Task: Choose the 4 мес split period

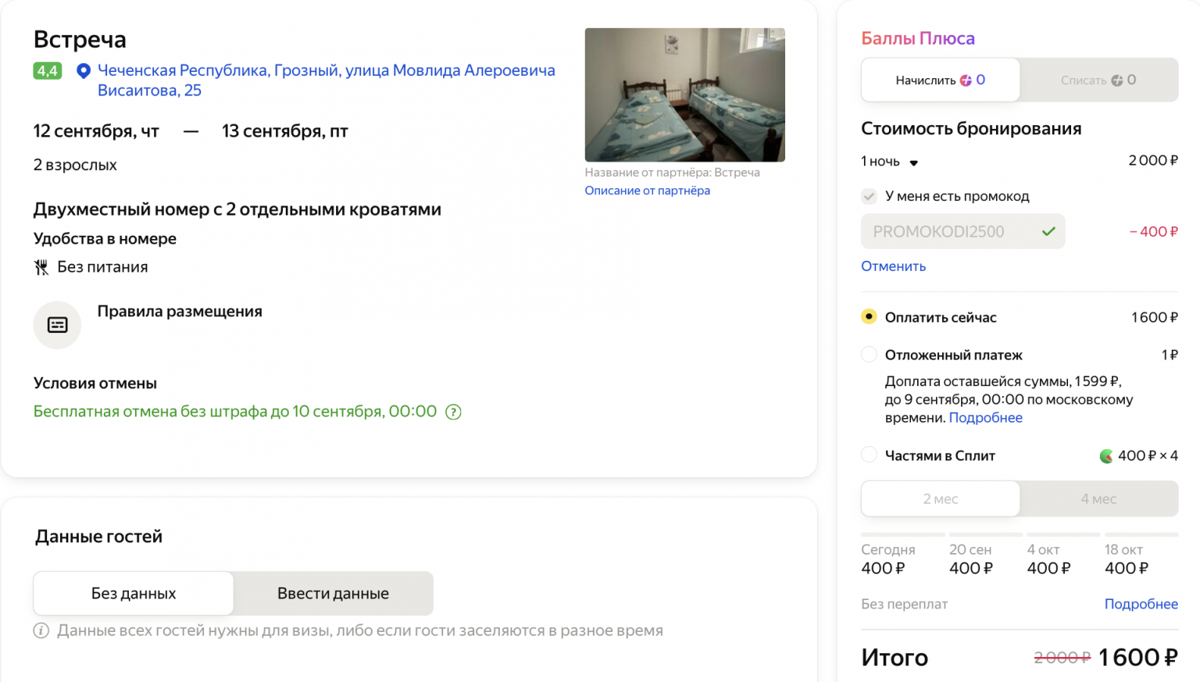Action: [x=1098, y=498]
